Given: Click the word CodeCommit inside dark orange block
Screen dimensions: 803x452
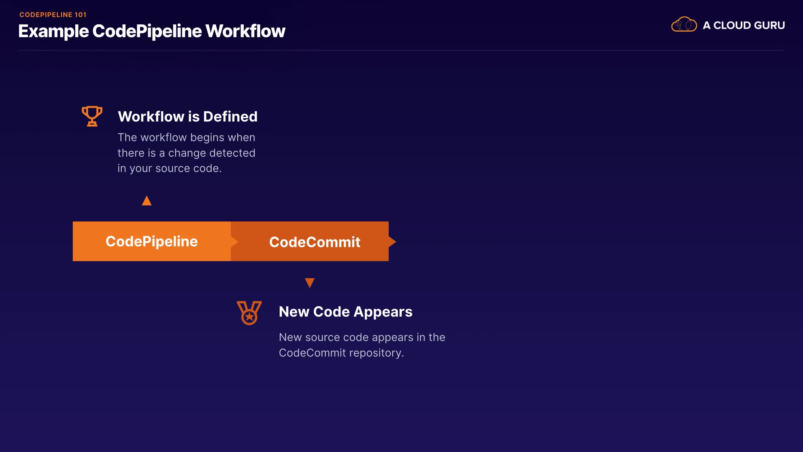Looking at the screenshot, I should (315, 242).
